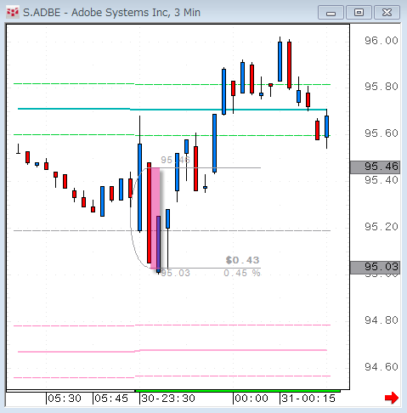
Task: Click the highlighted 95.03 price marker
Action: pyautogui.click(x=375, y=267)
